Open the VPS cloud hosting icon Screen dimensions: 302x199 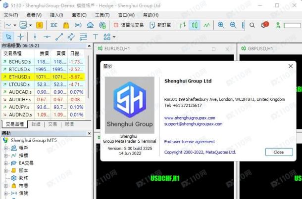[x=90, y=25]
